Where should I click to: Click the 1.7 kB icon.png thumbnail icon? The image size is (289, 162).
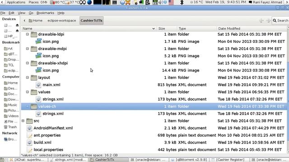(x=38, y=41)
